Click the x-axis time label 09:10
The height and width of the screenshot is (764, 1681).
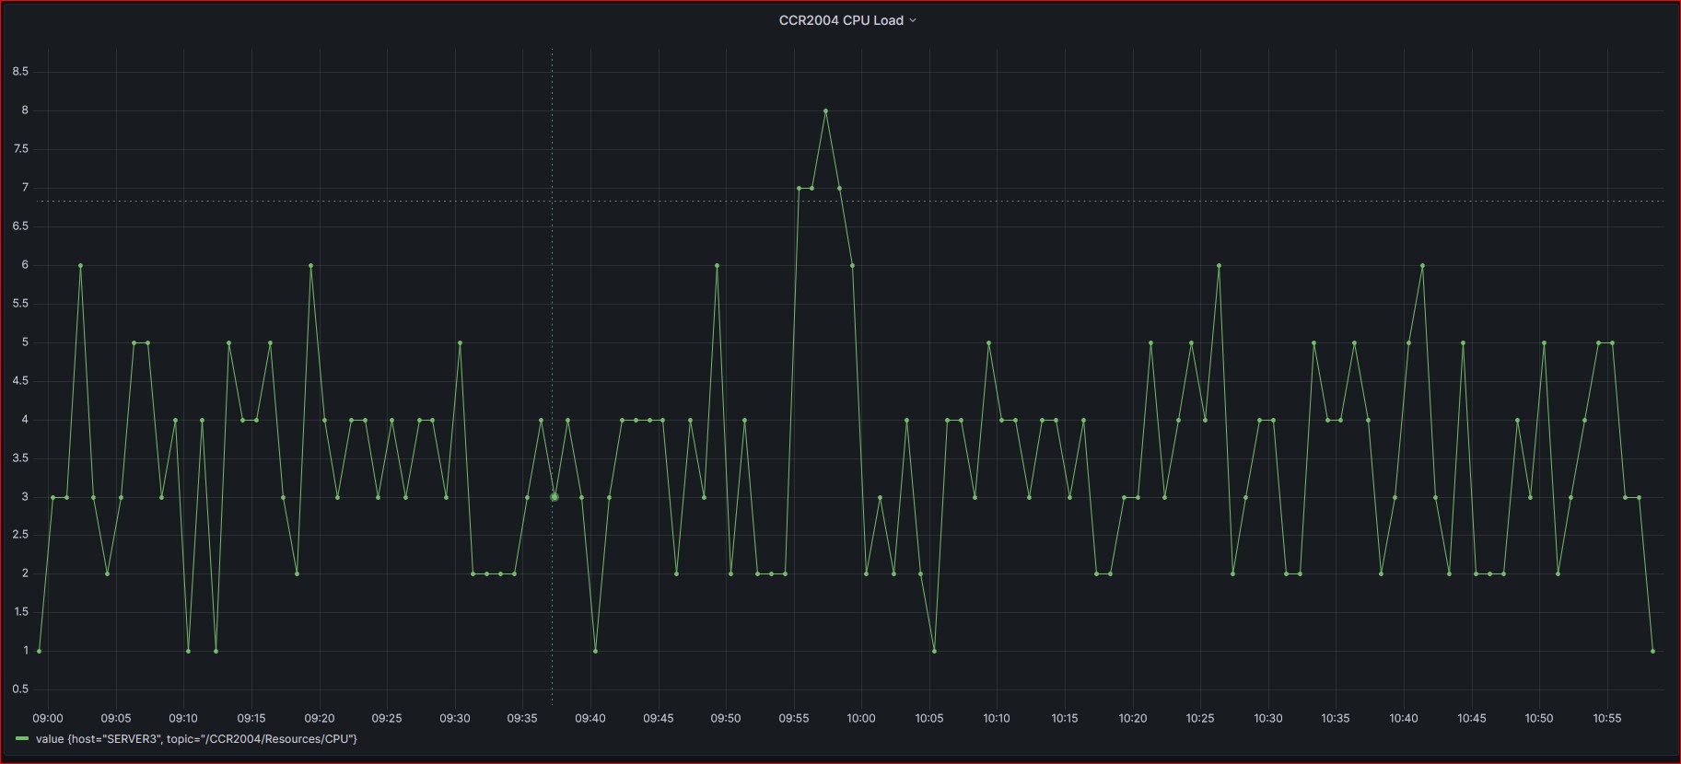click(183, 718)
